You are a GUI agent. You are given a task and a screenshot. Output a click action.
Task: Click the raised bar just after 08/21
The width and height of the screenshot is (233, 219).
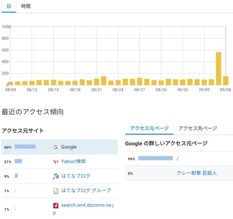[x=104, y=81]
